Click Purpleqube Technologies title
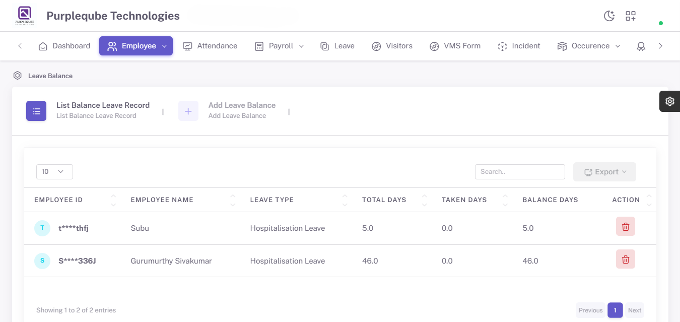 coord(113,16)
